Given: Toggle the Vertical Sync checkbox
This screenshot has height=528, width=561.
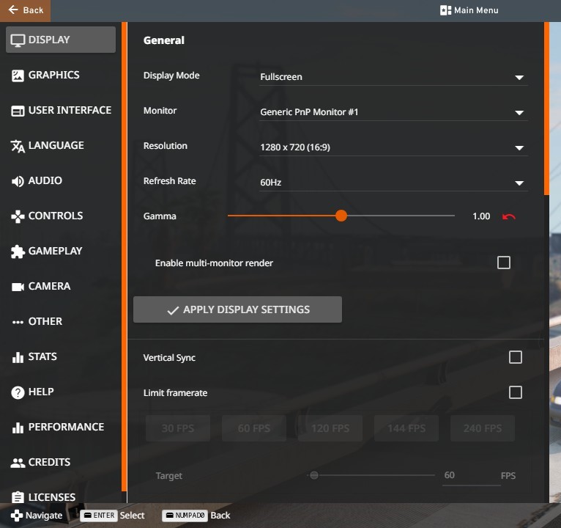Looking at the screenshot, I should [515, 357].
